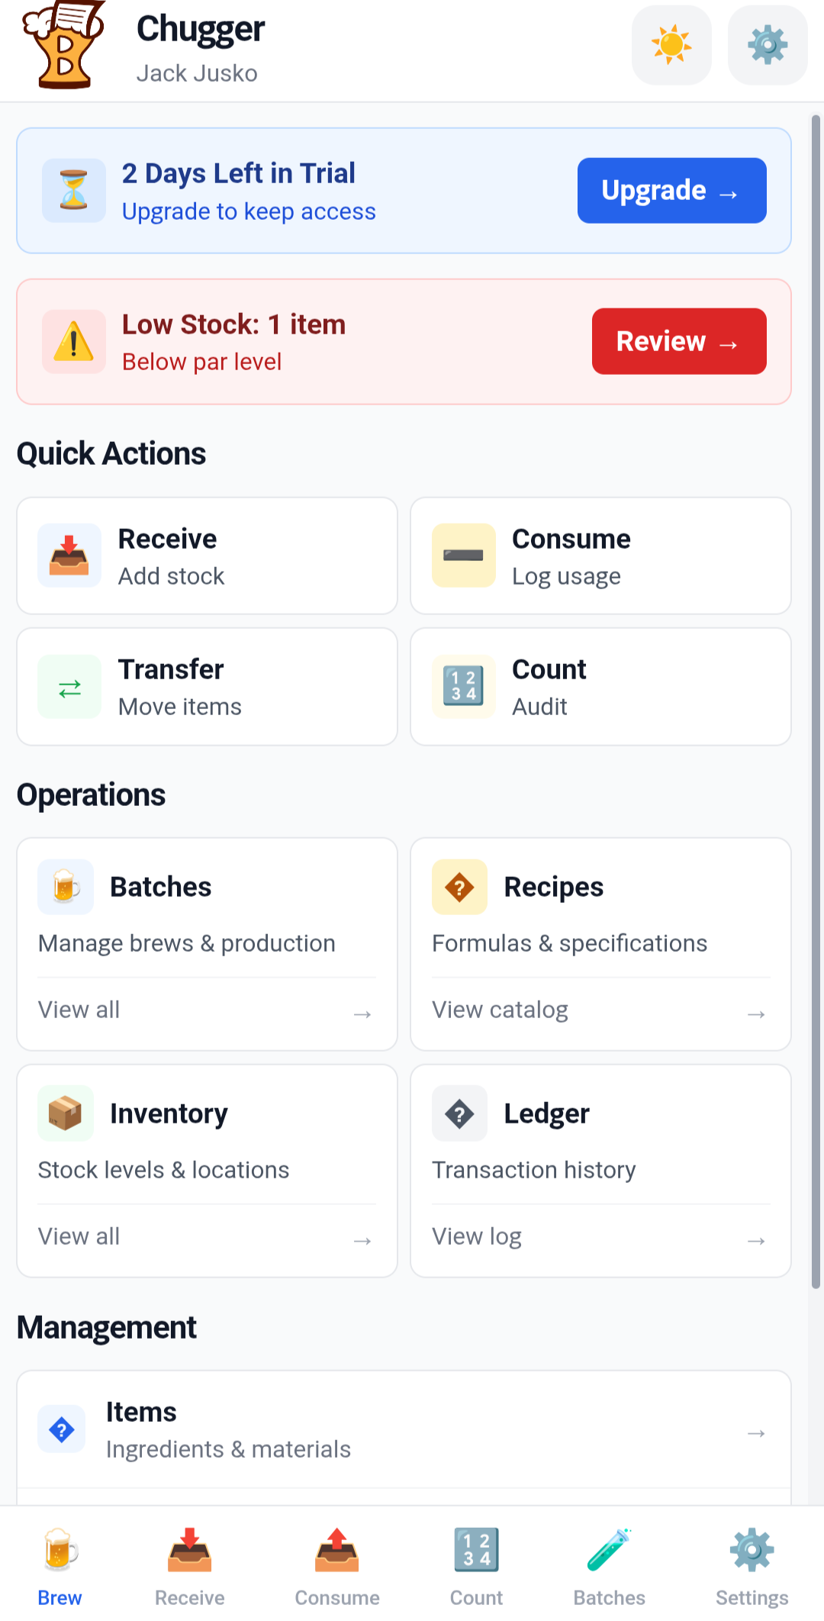This screenshot has width=824, height=1621.
Task: Toggle the light theme with the sun icon
Action: tap(671, 44)
